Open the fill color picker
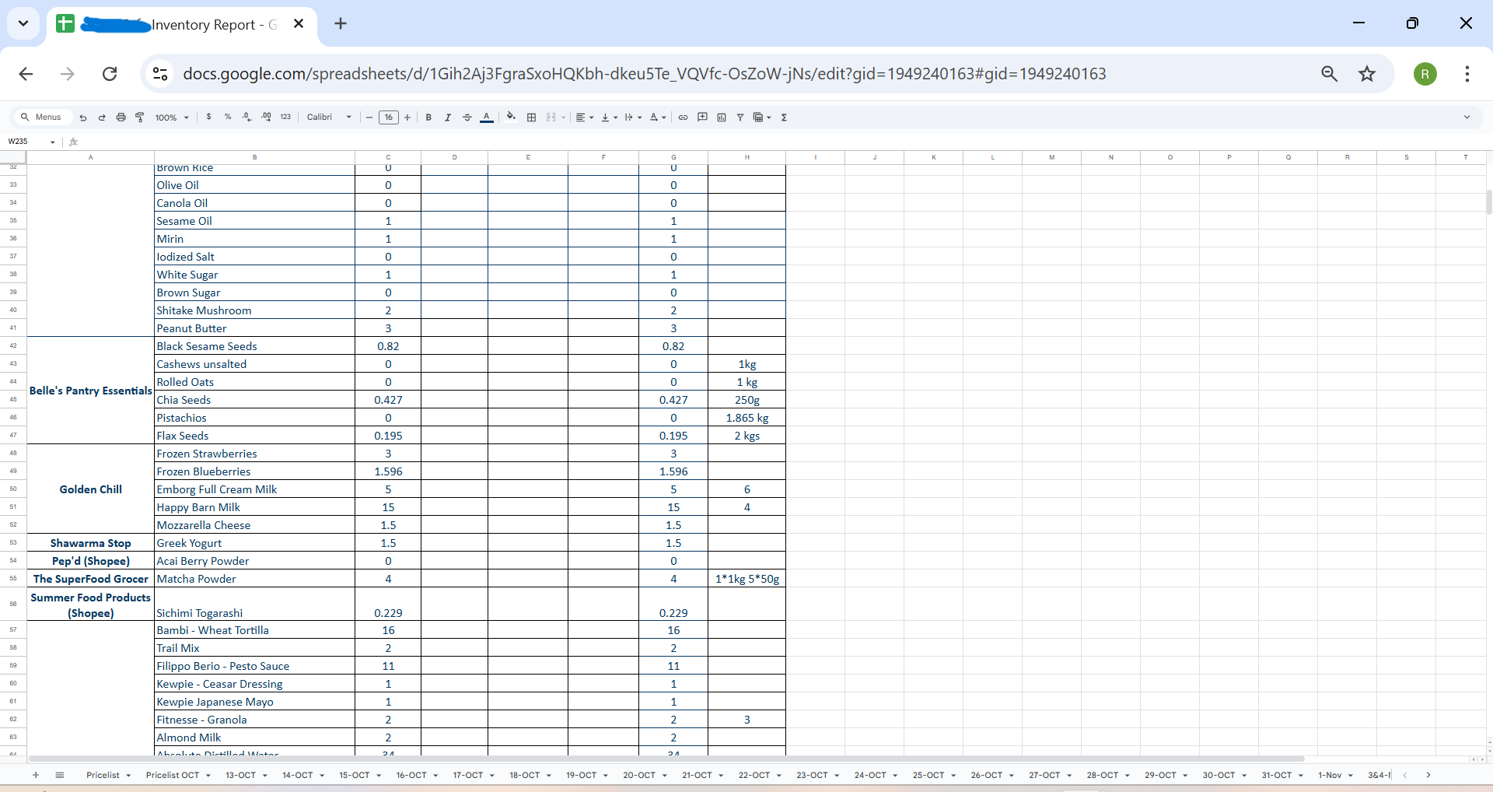Image resolution: width=1493 pixels, height=792 pixels. point(511,117)
